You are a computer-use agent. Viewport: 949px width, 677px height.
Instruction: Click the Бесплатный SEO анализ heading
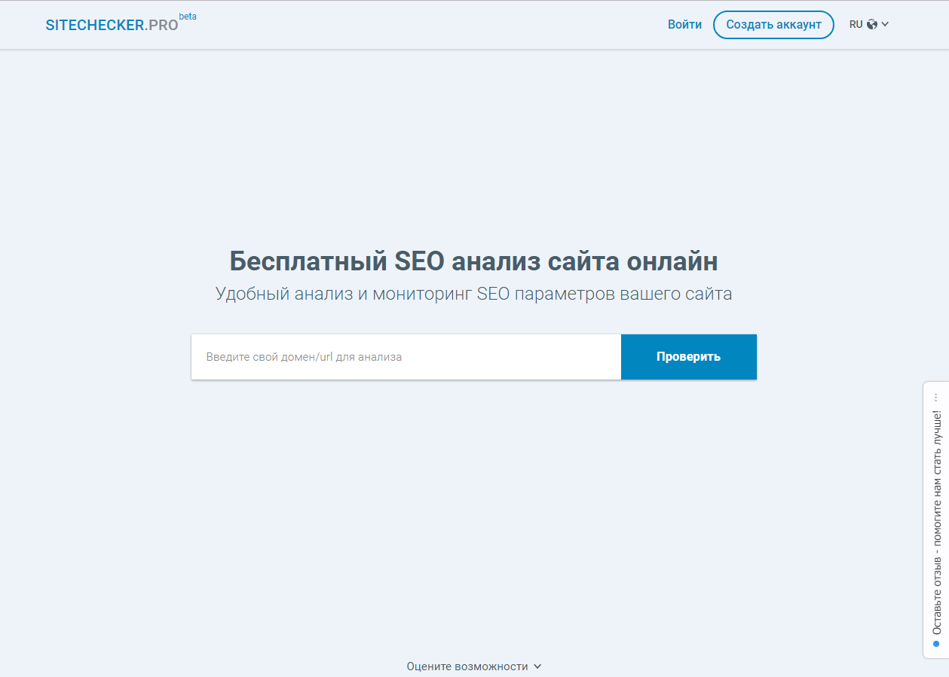474,261
